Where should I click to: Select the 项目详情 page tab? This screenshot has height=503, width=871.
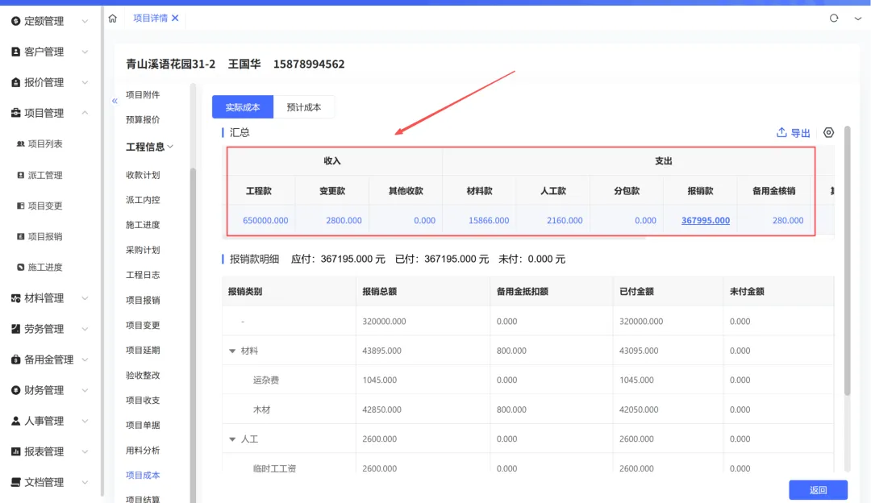point(150,19)
